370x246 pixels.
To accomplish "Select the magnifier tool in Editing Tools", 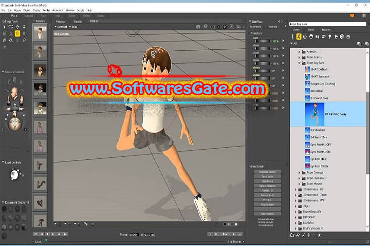I will point(24,40).
